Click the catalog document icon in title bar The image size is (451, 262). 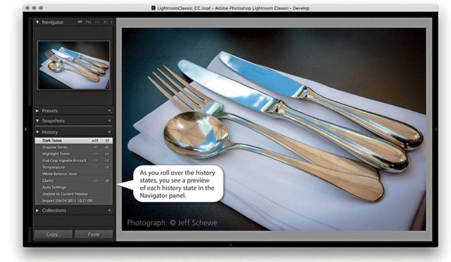tap(153, 8)
